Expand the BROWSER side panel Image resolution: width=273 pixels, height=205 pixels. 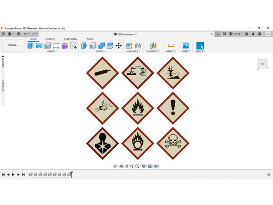click(3, 62)
